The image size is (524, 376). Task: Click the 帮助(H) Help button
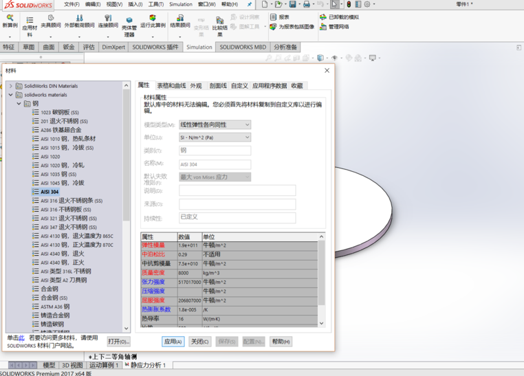click(x=281, y=342)
